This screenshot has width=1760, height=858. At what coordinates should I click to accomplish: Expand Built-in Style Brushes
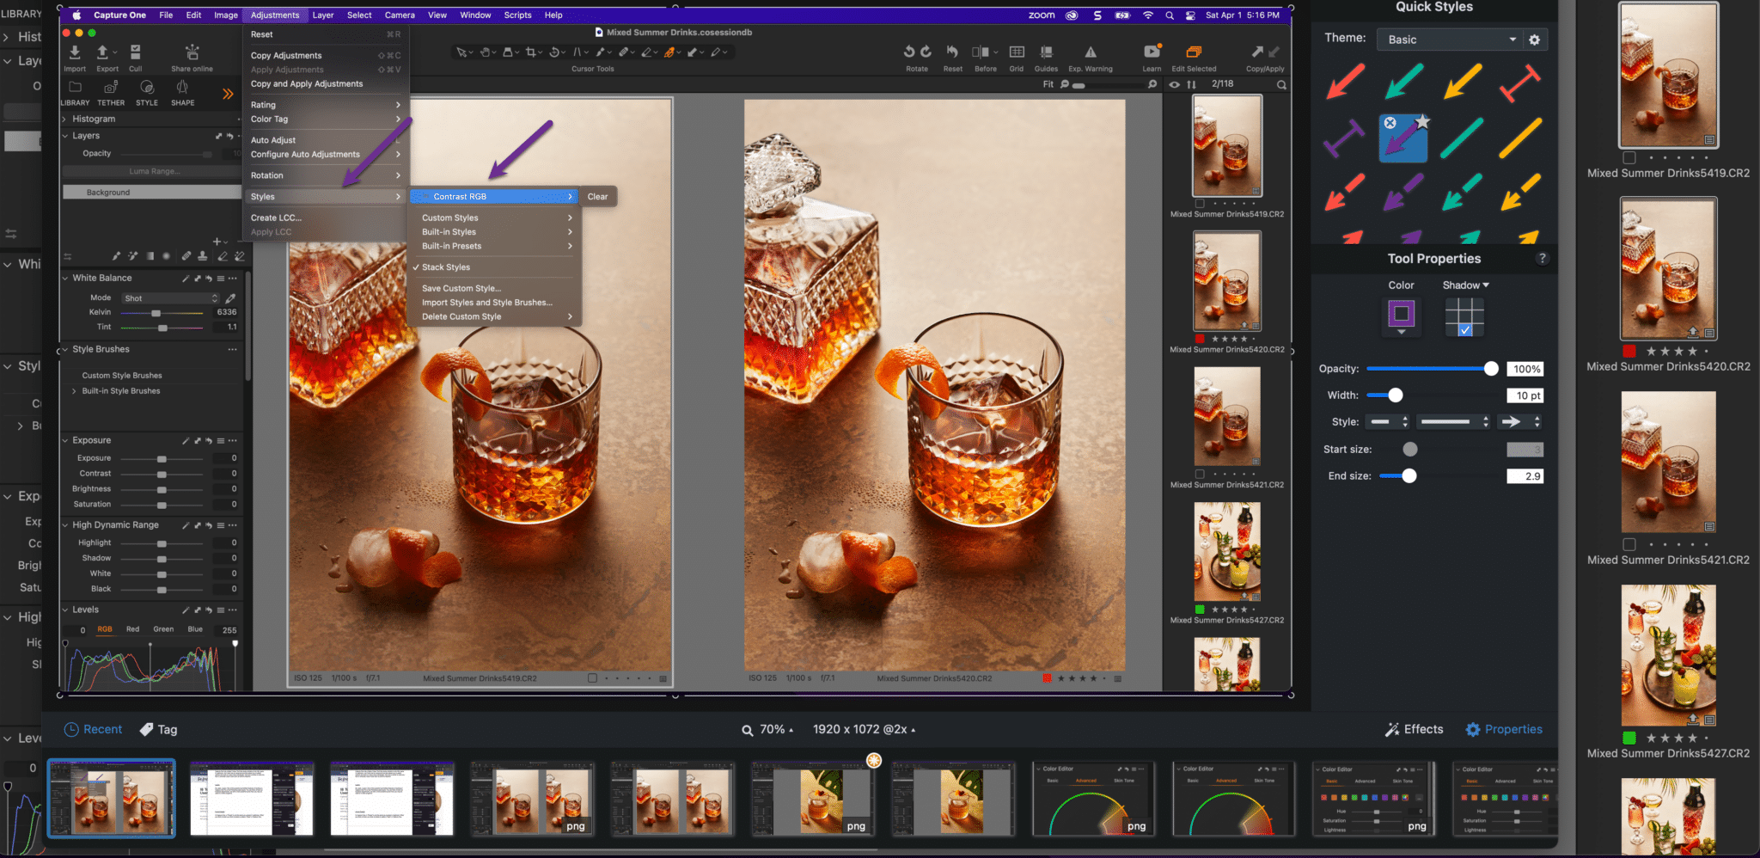coord(74,391)
